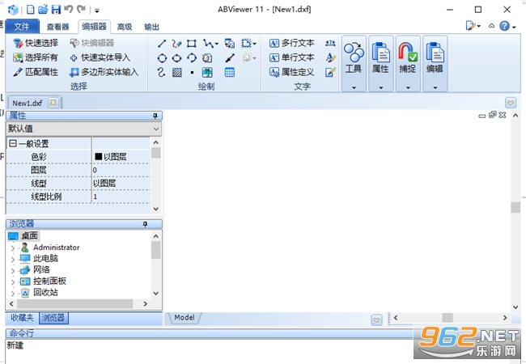Click the Undo arrow in title bar
The height and width of the screenshot is (364, 526).
pos(69,9)
